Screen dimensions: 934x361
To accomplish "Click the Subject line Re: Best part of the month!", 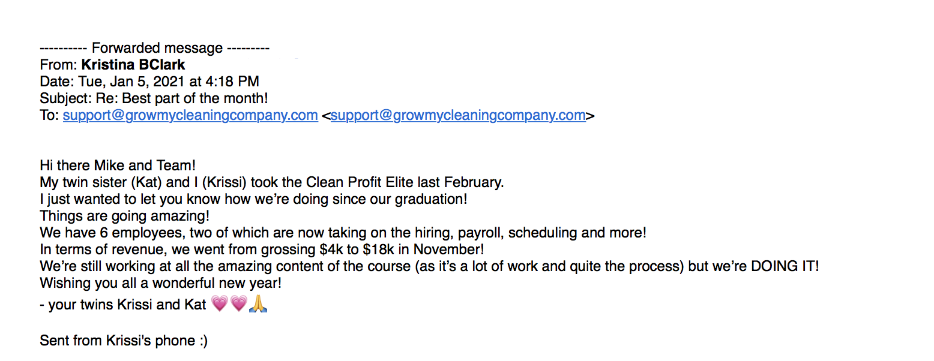I will pyautogui.click(x=154, y=98).
